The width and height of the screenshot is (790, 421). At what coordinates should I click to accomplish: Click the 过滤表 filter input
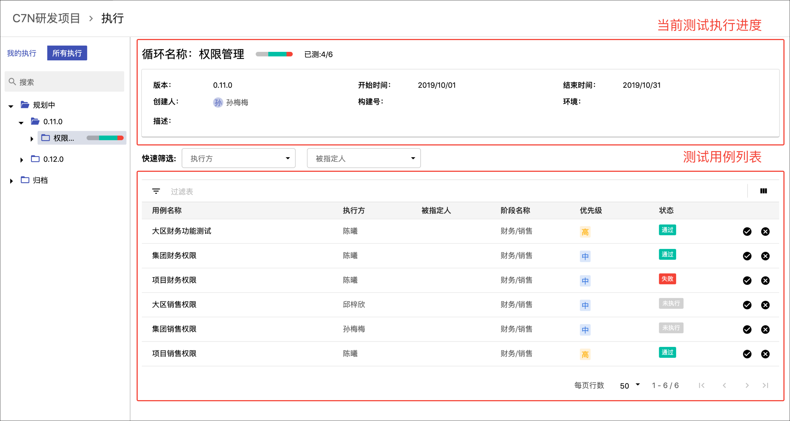point(182,192)
